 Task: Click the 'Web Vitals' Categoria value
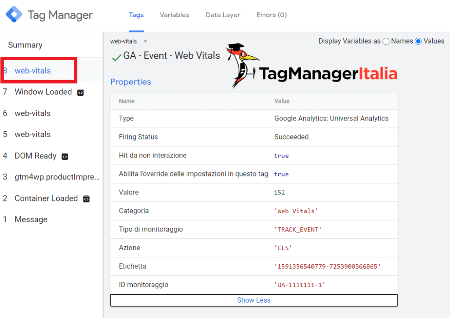pyautogui.click(x=296, y=211)
